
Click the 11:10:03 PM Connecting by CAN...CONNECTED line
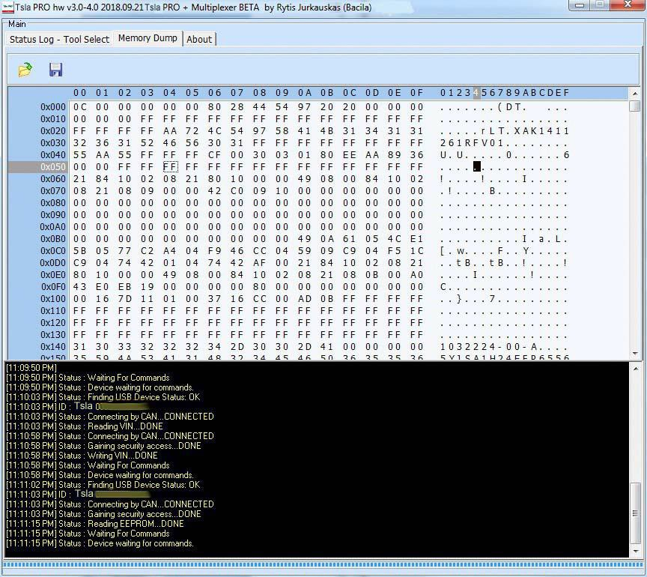click(110, 417)
